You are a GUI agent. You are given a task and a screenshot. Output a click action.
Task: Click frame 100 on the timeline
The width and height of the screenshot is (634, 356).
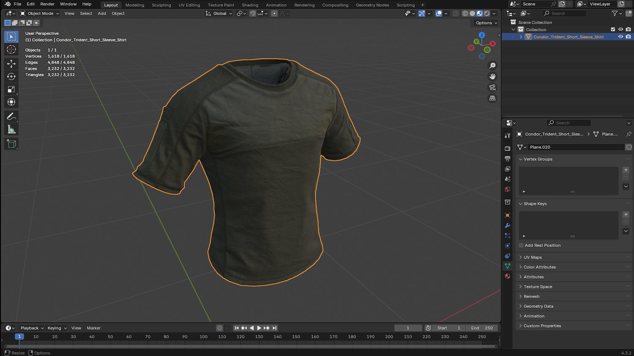pos(203,337)
